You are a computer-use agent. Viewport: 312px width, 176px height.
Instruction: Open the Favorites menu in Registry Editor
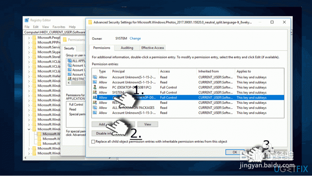(x=59, y=27)
